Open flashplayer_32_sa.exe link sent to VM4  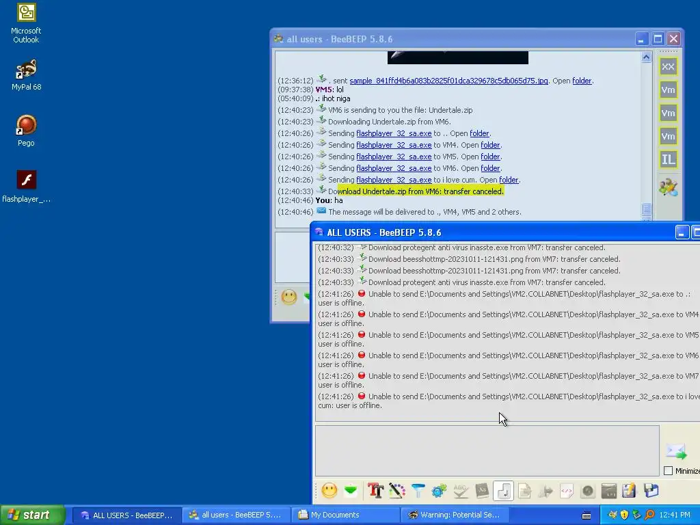pyautogui.click(x=394, y=145)
